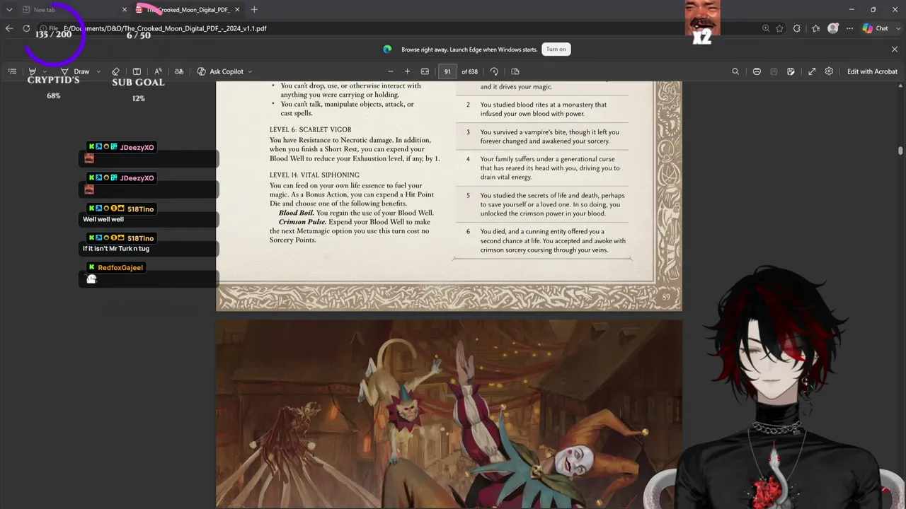Open the tab actions menu

(9, 10)
